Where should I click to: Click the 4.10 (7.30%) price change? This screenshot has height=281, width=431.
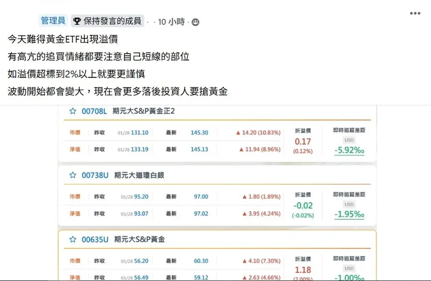pos(261,261)
